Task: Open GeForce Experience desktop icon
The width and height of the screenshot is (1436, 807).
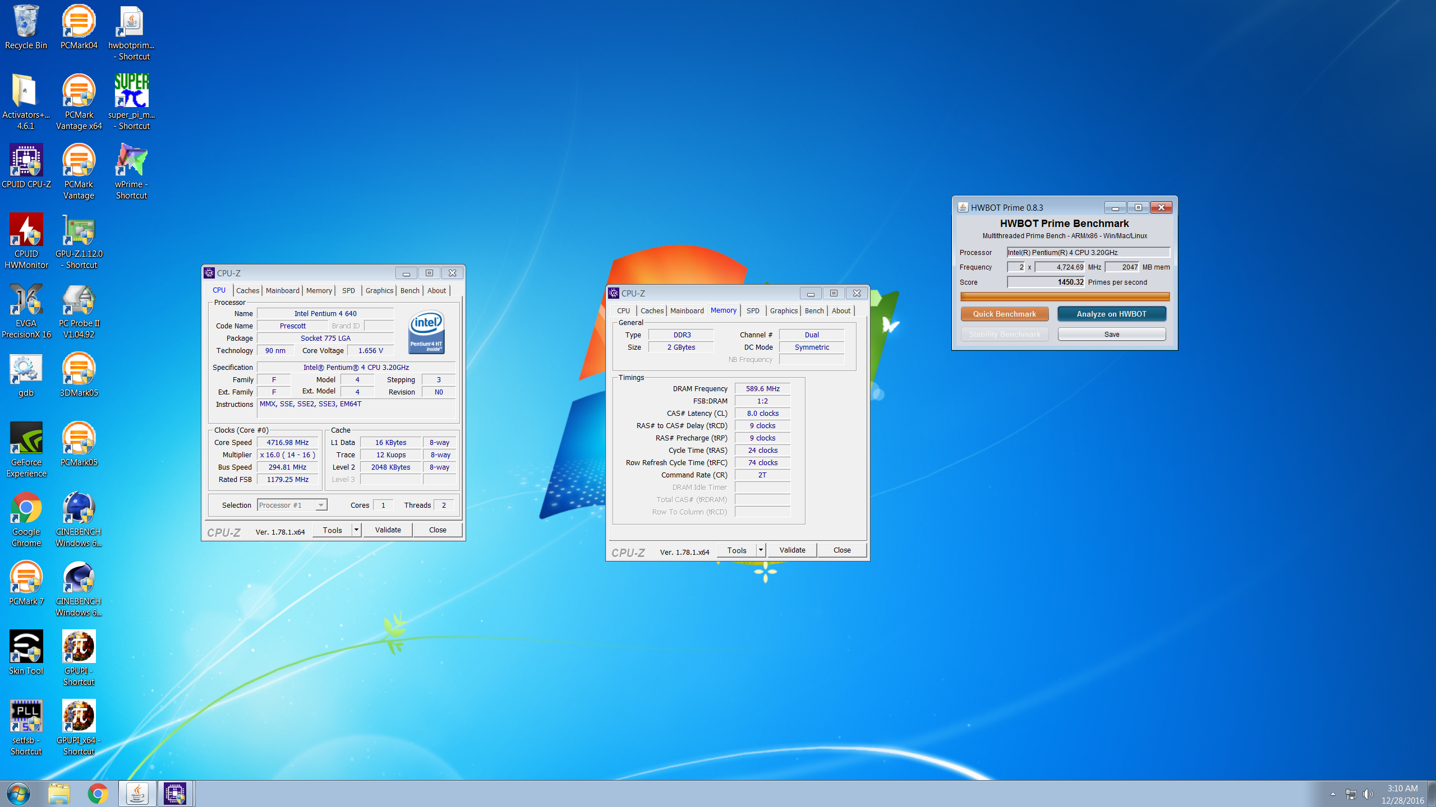Action: pyautogui.click(x=26, y=450)
